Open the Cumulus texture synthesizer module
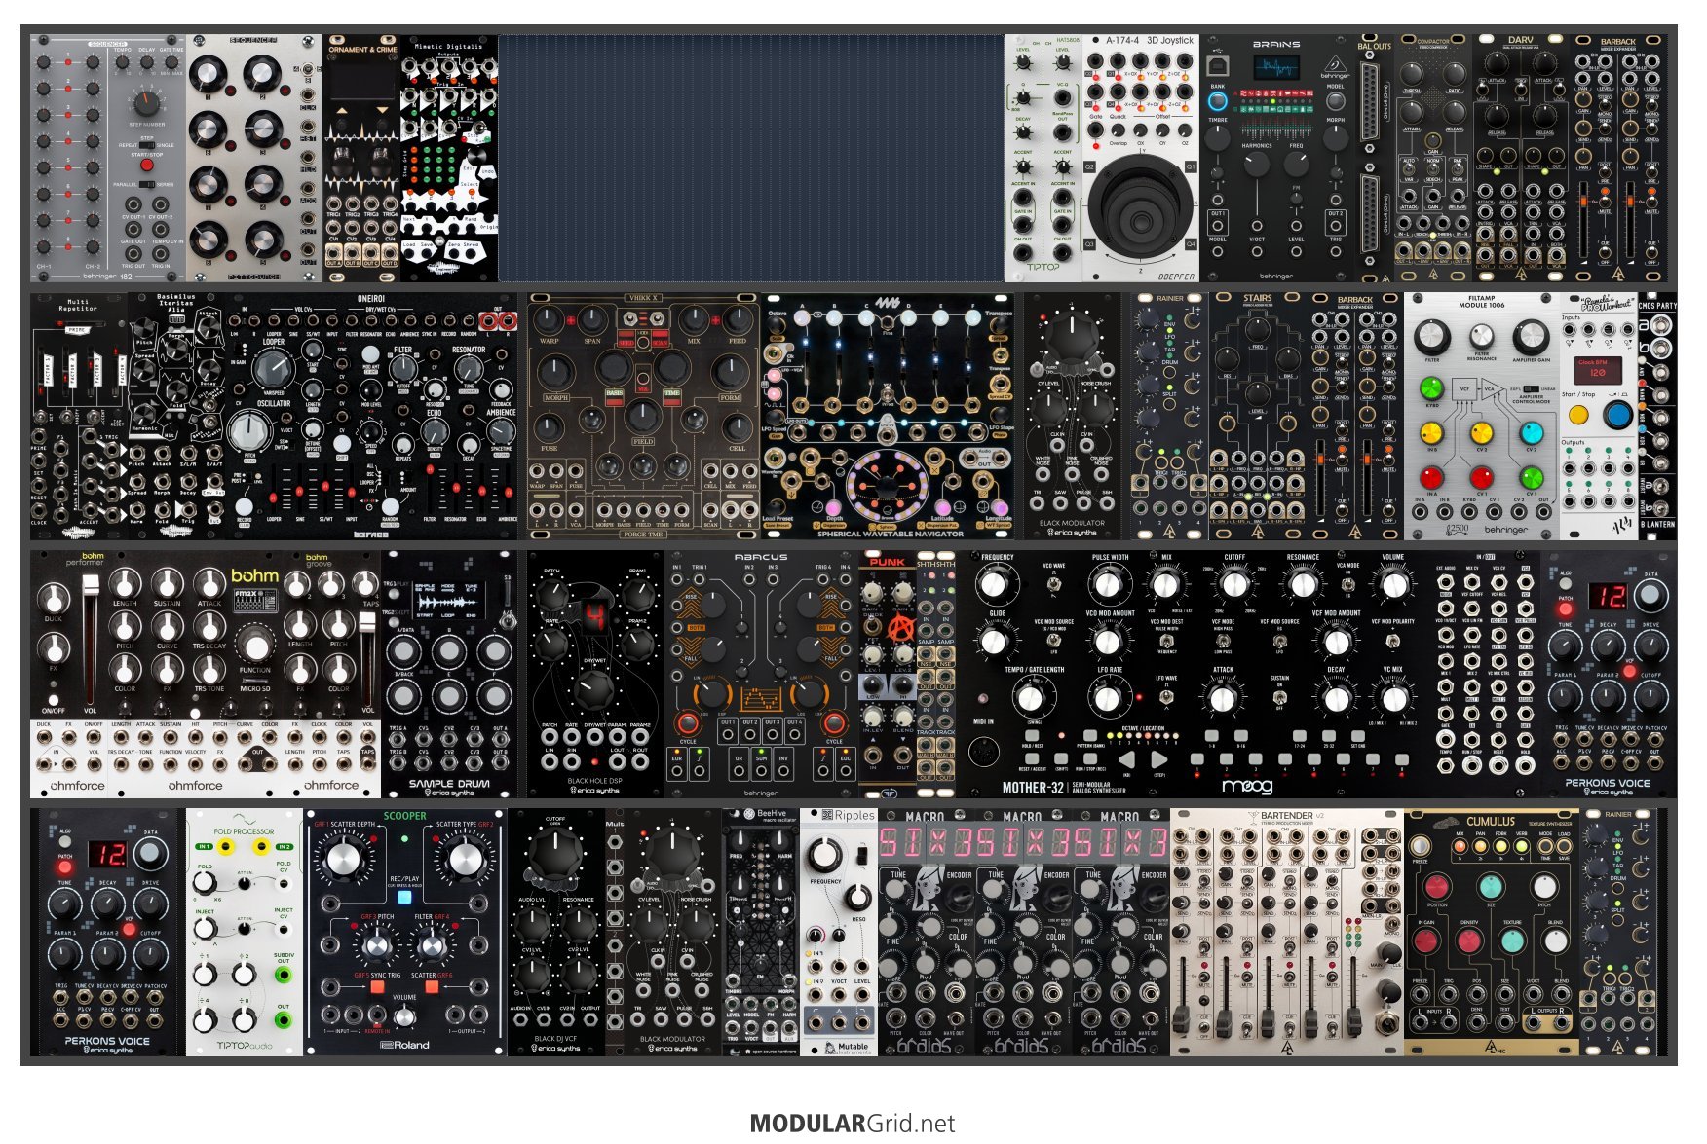Image resolution: width=1707 pixels, height=1144 pixels. point(1491,932)
